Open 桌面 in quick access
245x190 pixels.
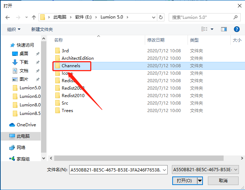[20, 54]
